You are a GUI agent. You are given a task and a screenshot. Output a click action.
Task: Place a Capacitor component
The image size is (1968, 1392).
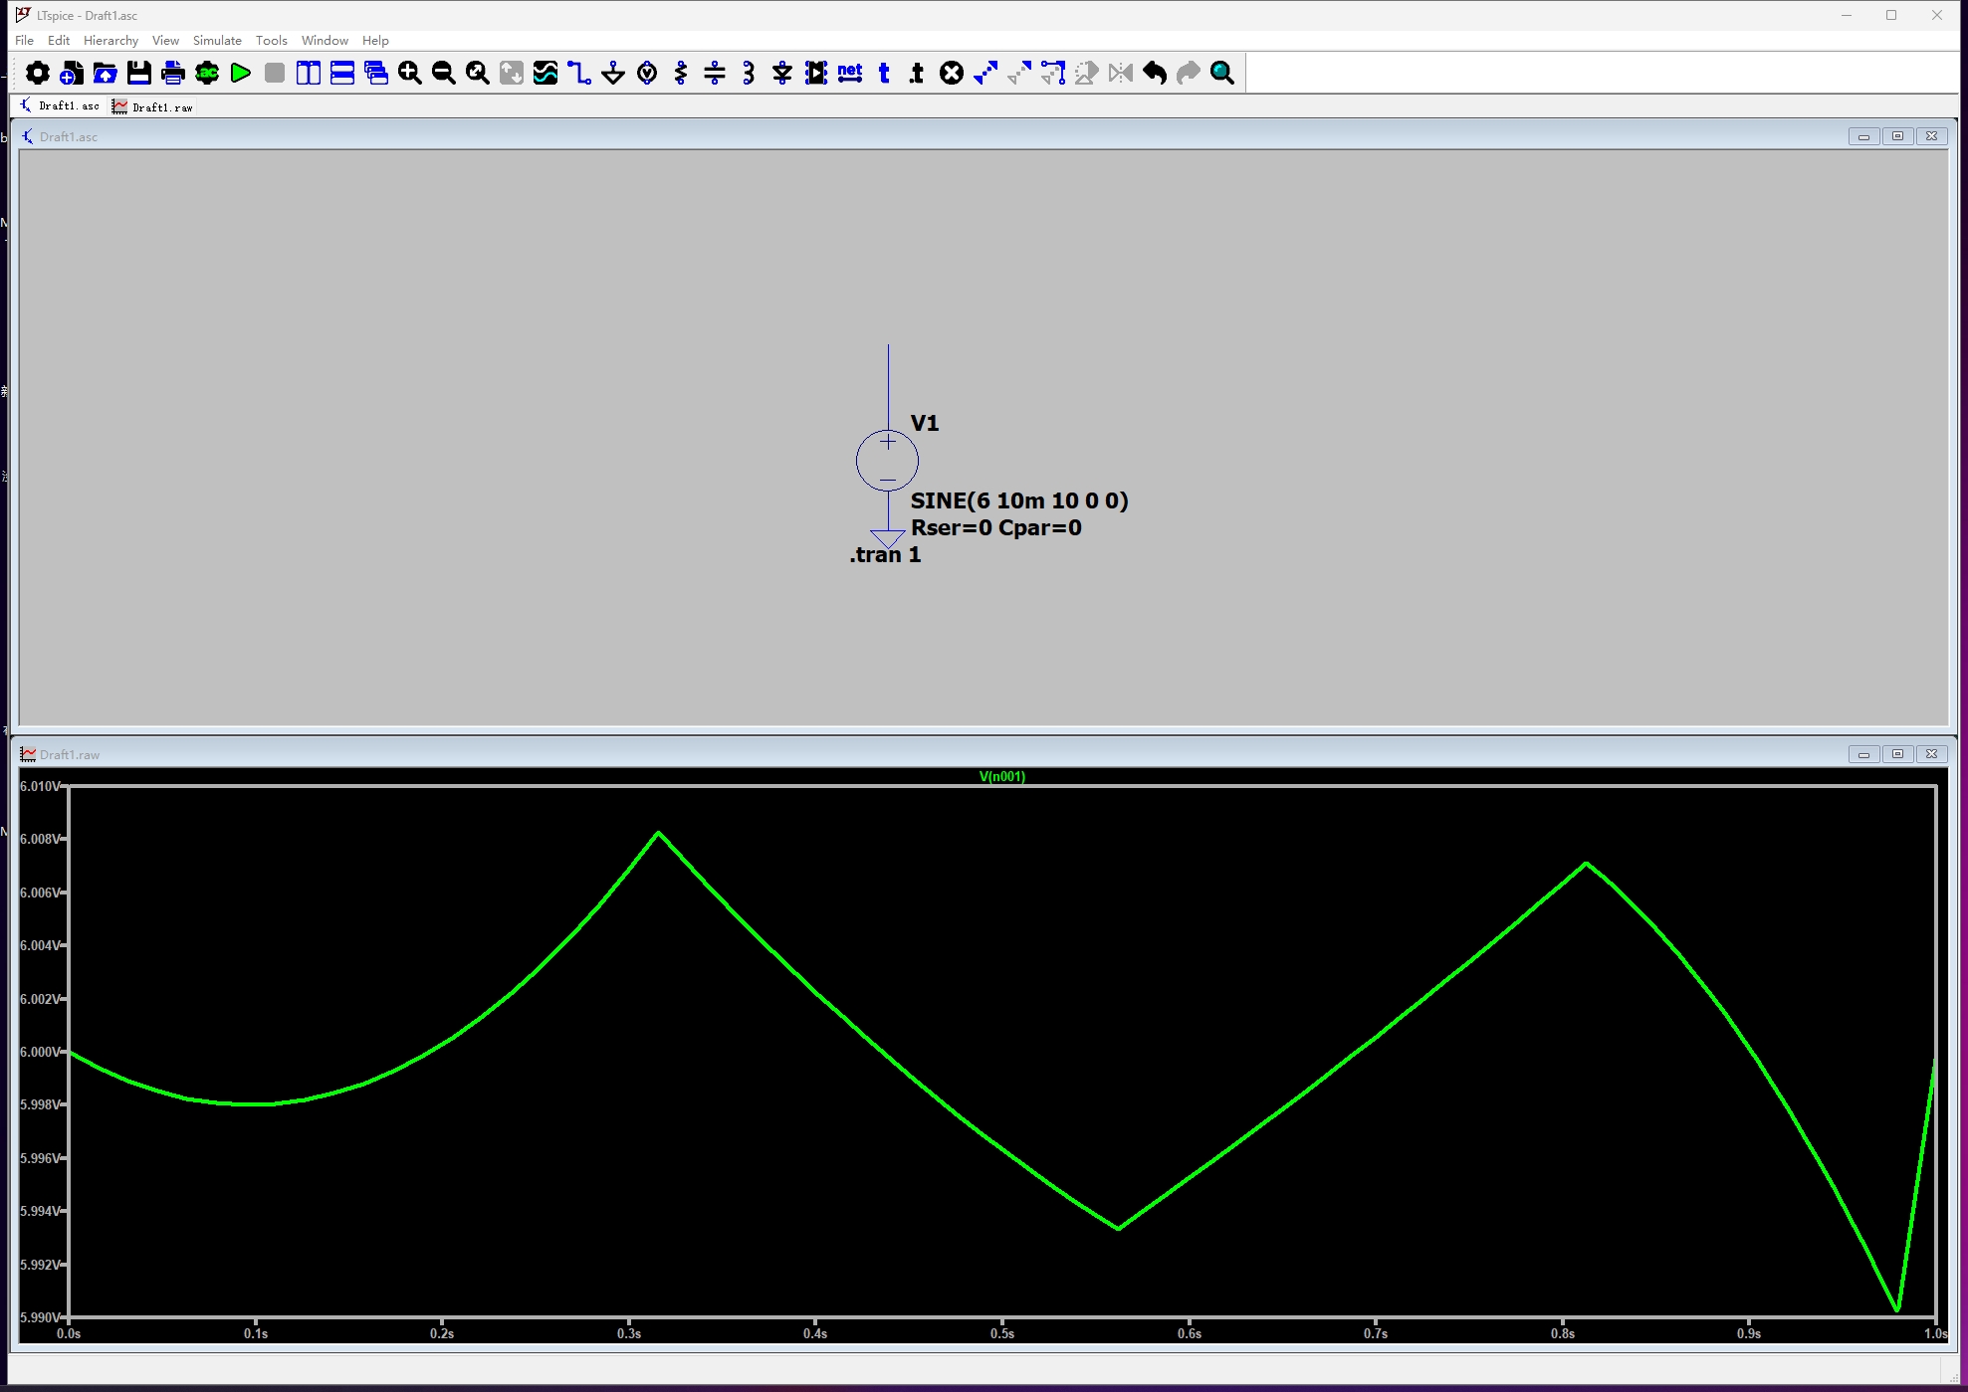(x=714, y=73)
